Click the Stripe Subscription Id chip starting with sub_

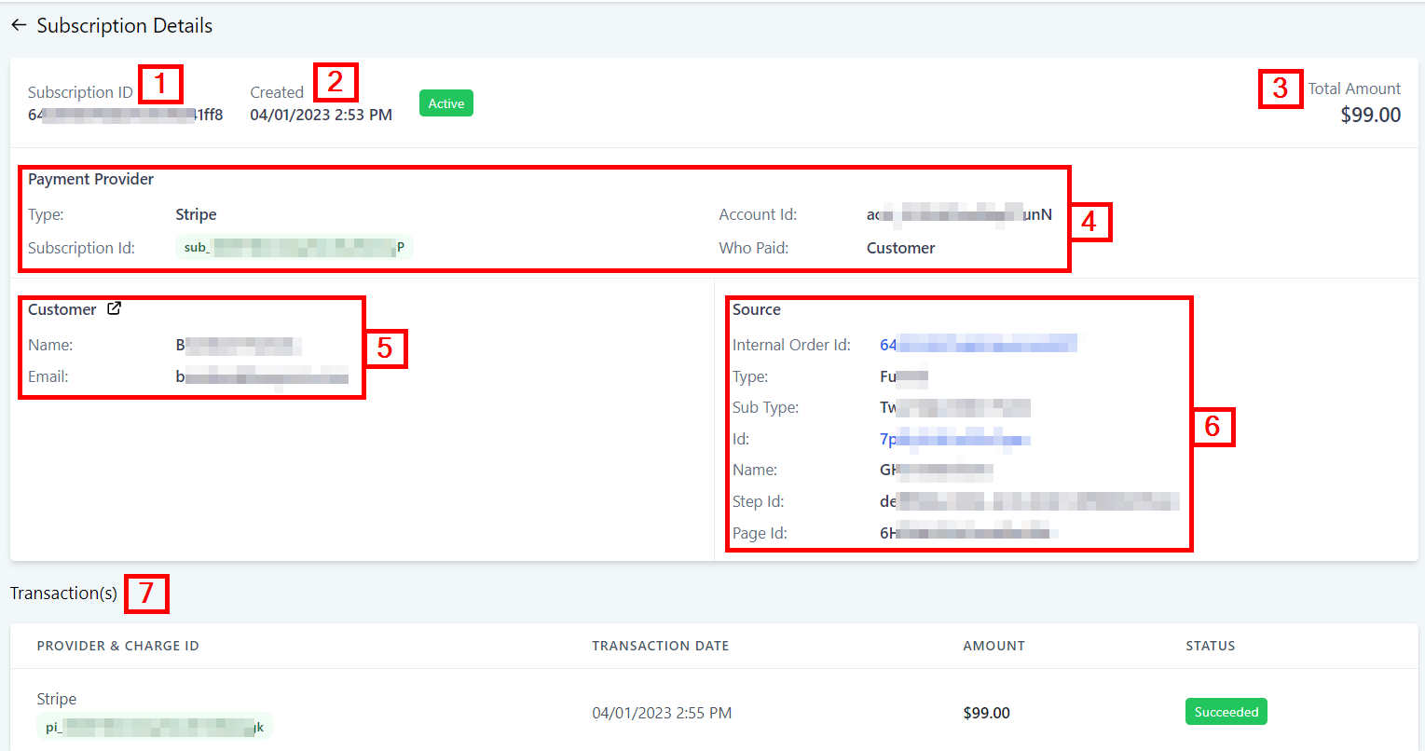pyautogui.click(x=294, y=247)
